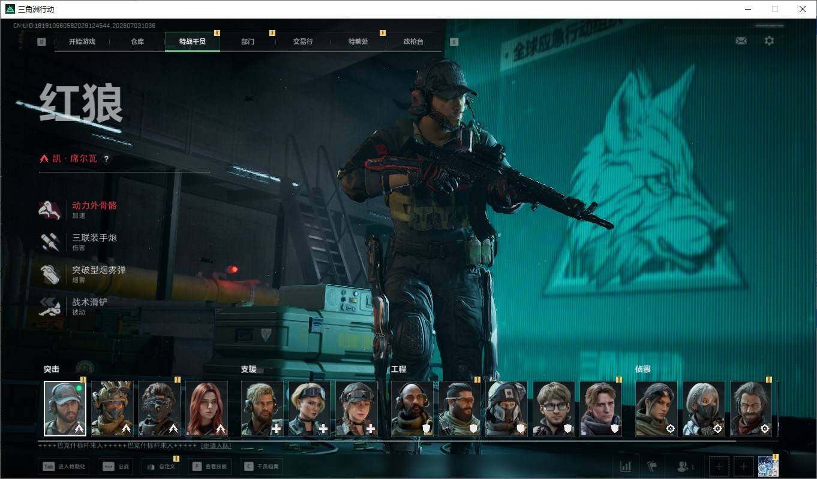Select the gas-masked engineer operator portrait
The image size is (817, 479).
pos(507,408)
